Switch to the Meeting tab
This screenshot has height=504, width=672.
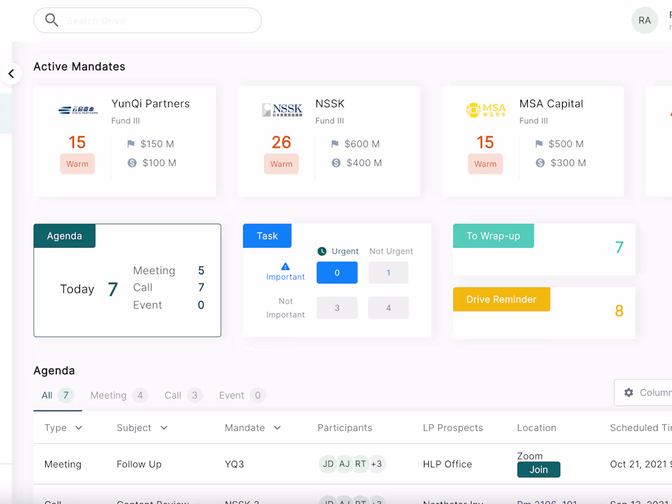point(109,395)
